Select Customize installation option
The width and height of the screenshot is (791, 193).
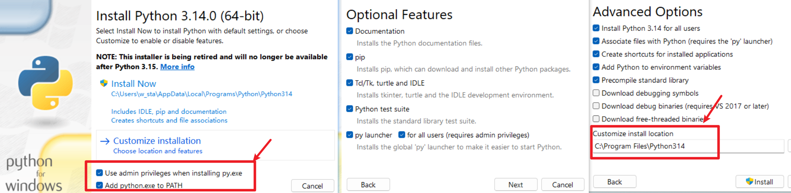pyautogui.click(x=157, y=141)
